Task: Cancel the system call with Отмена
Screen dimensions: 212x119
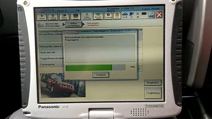Action: coord(101,75)
